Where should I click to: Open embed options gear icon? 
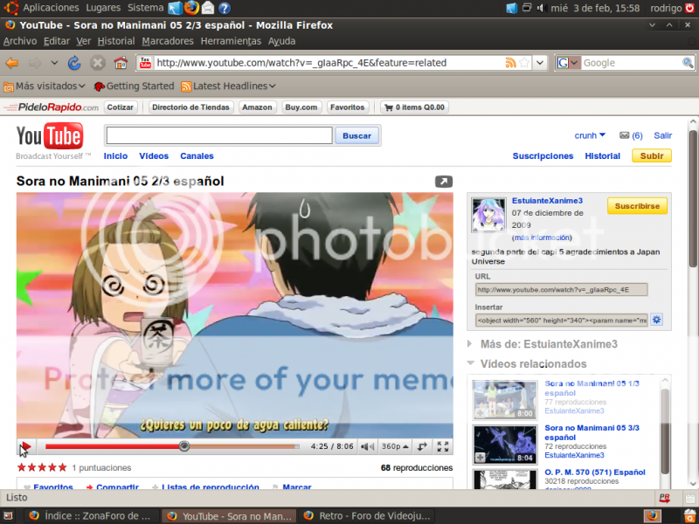point(656,320)
